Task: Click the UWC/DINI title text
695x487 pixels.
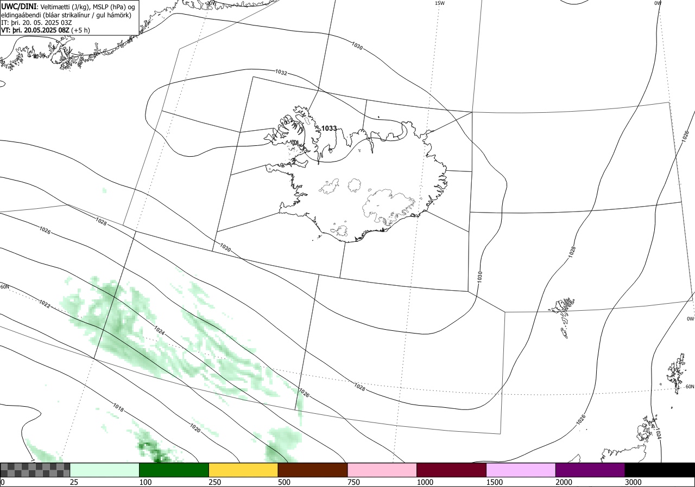Action: [x=18, y=6]
